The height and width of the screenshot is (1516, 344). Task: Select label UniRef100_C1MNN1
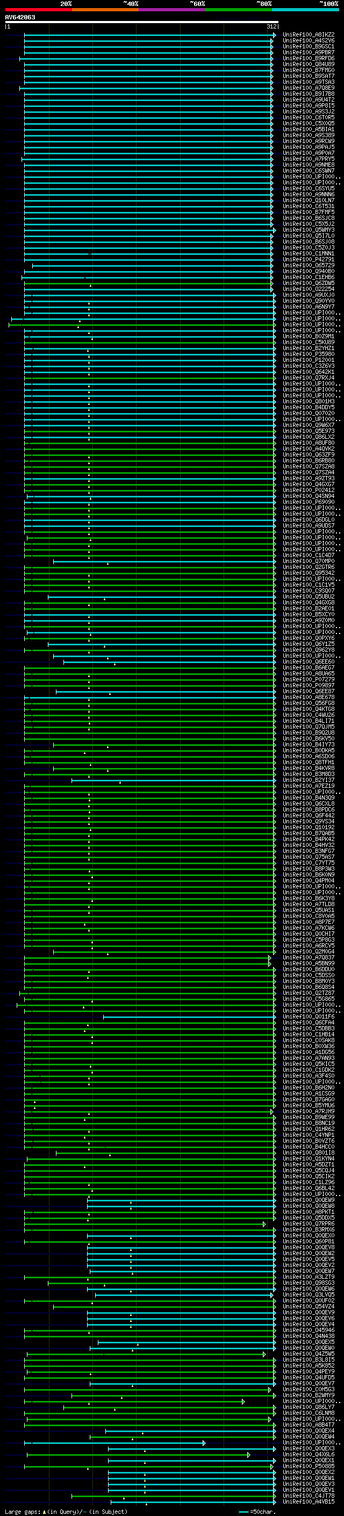click(309, 254)
